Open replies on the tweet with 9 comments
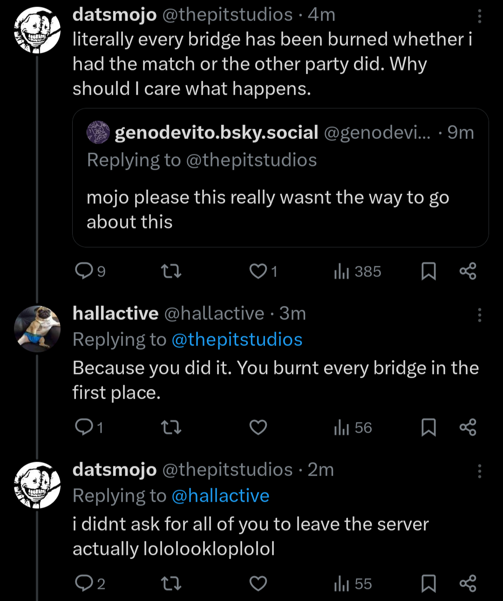The width and height of the screenshot is (503, 601). point(84,271)
